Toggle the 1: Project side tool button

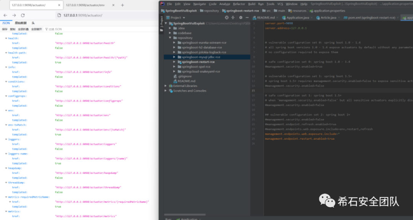(x=161, y=24)
